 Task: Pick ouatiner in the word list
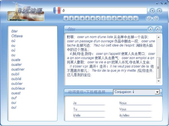(18, 69)
